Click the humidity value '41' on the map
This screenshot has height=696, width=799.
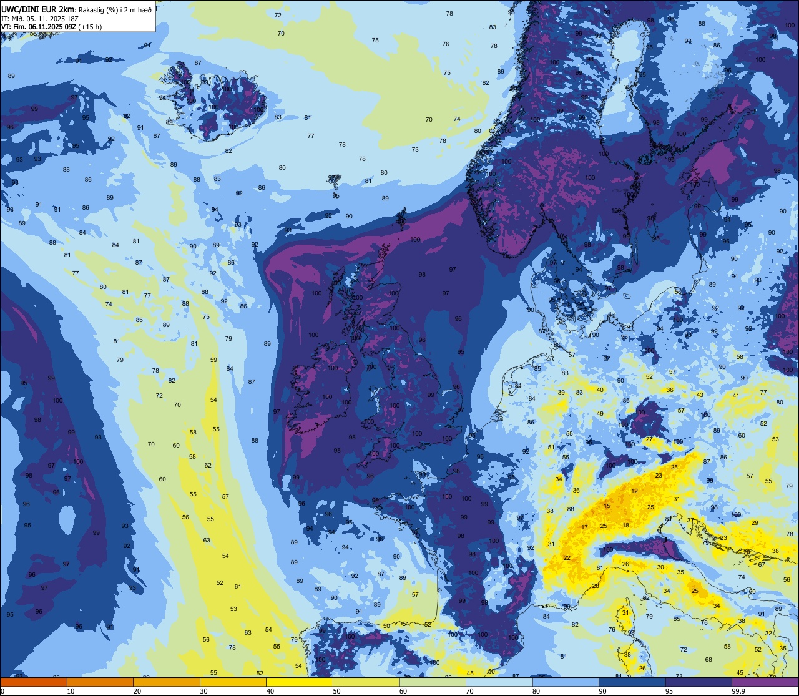click(x=736, y=396)
